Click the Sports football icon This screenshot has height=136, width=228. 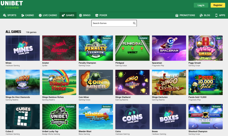point(5,15)
